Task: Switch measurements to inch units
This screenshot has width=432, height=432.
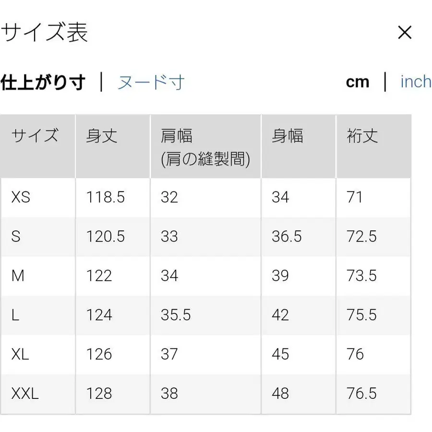Action: 416,82
